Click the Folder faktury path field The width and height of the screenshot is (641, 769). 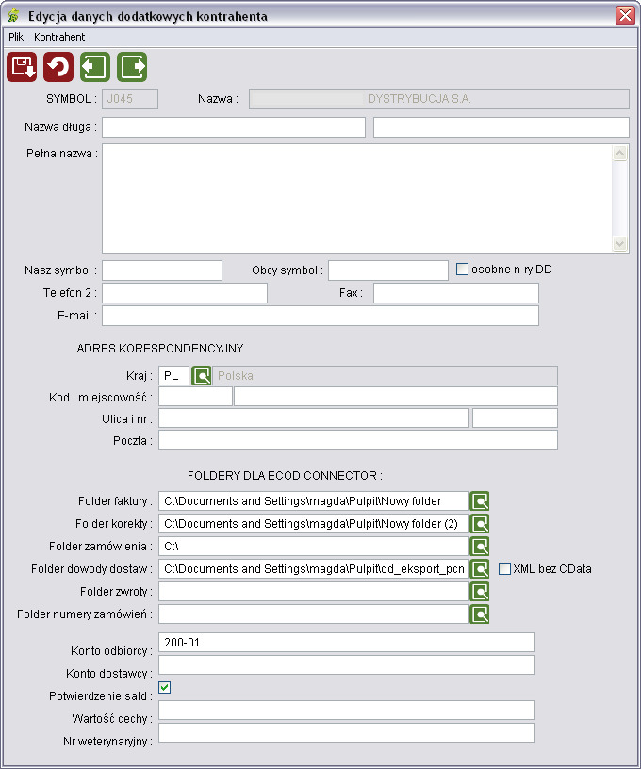pyautogui.click(x=314, y=501)
